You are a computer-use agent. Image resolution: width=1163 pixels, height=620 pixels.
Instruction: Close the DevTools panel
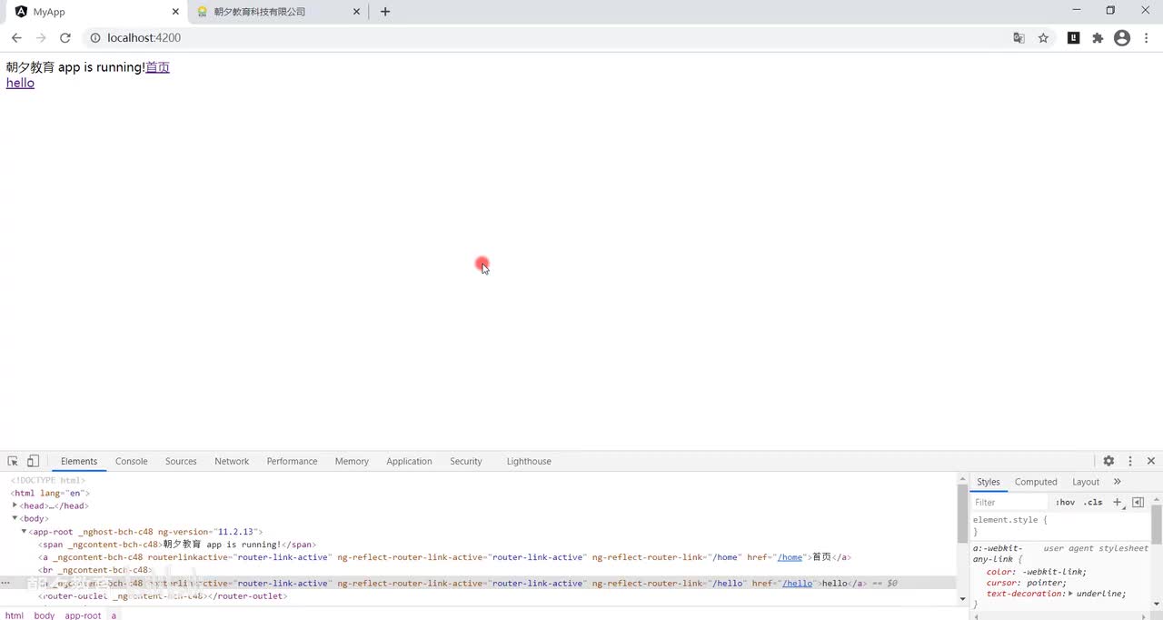[1151, 461]
